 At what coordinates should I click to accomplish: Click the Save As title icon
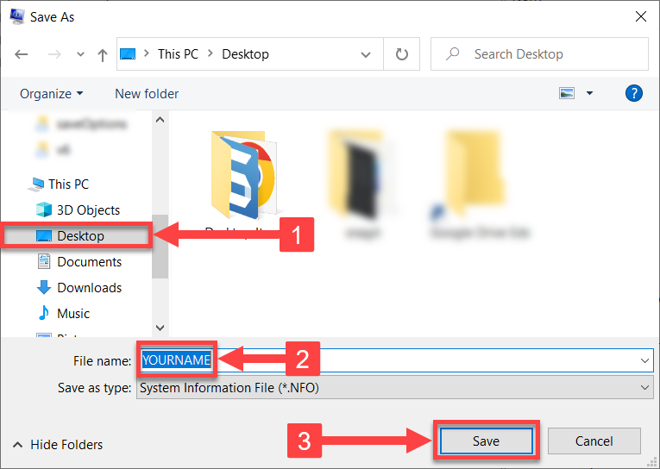pos(17,17)
